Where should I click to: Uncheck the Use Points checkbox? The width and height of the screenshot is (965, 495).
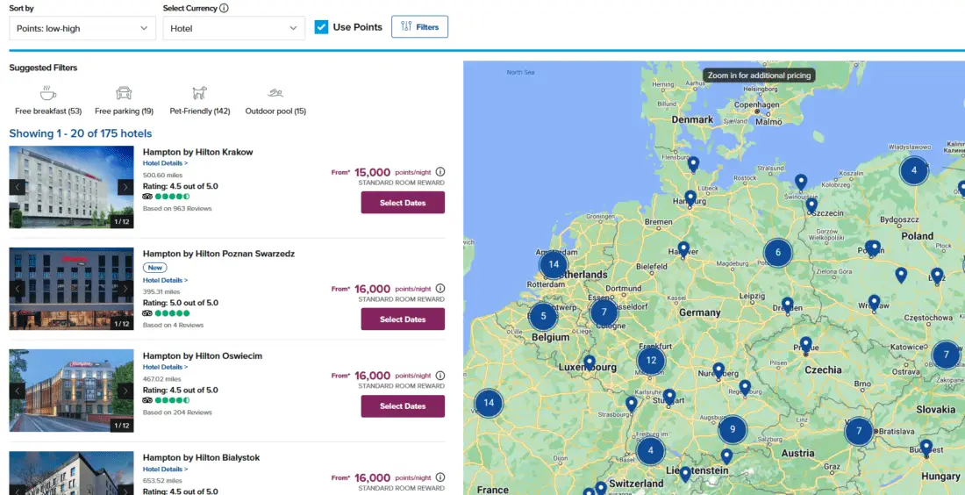[322, 27]
